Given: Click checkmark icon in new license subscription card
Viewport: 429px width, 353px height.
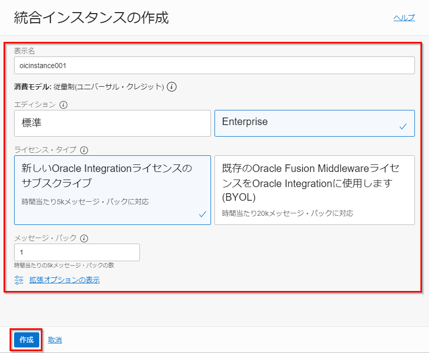Looking at the screenshot, I should point(202,214).
